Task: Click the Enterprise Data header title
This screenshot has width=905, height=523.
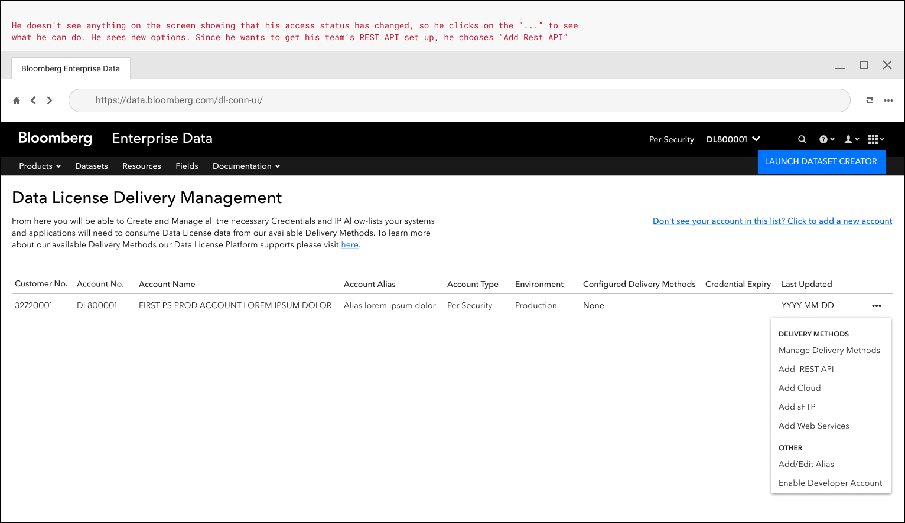Action: 162,139
